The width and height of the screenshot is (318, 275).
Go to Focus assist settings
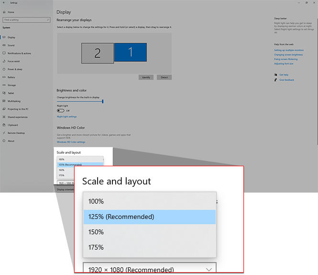point(26,61)
